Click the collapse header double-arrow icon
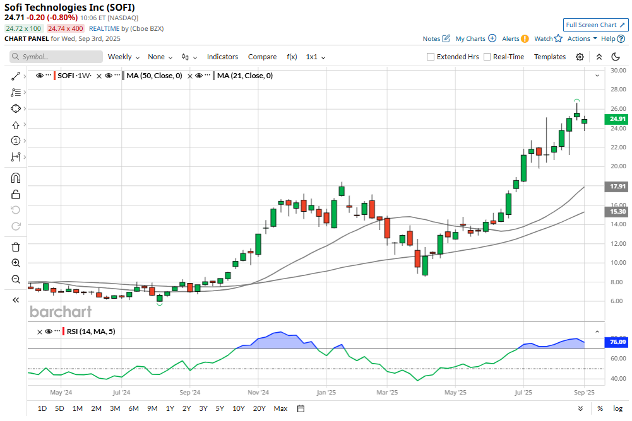The height and width of the screenshot is (421, 632). (x=599, y=57)
